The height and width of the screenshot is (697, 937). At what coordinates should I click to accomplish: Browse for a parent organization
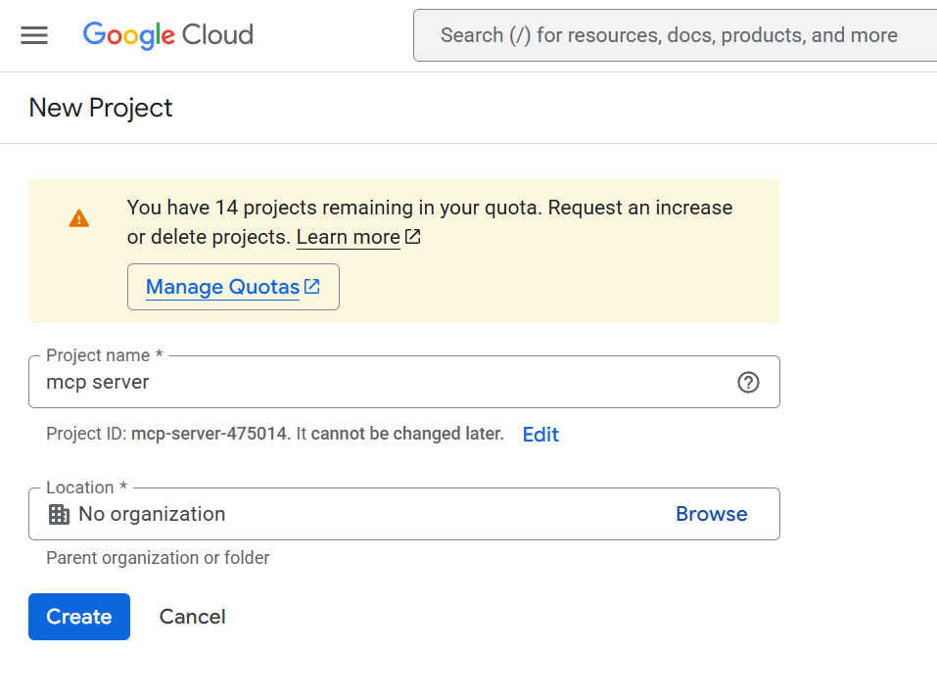711,514
